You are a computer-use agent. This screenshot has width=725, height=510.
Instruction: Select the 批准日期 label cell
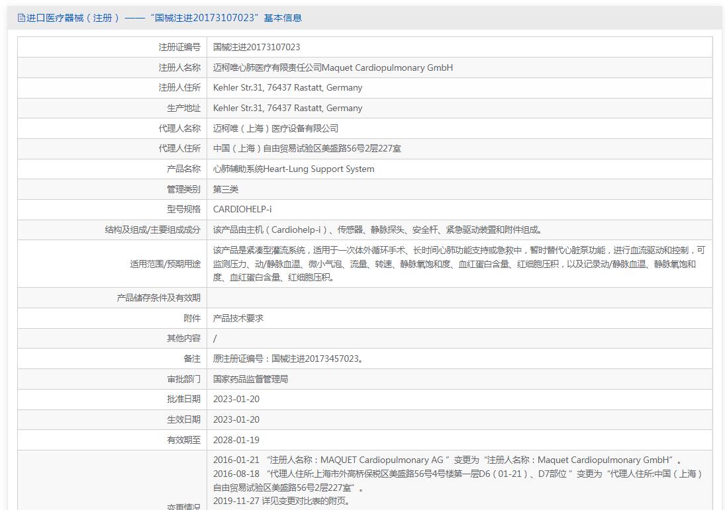click(x=113, y=400)
